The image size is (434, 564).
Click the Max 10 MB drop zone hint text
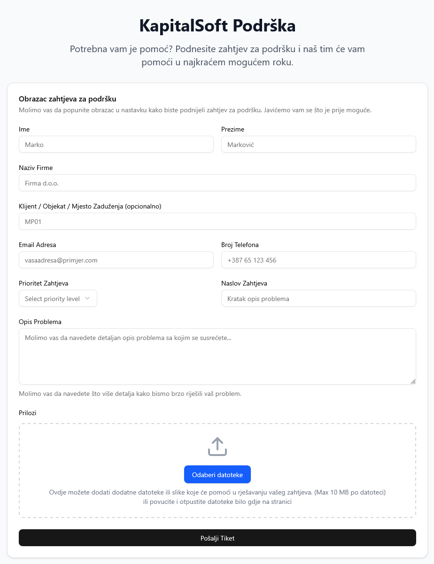[x=217, y=493]
